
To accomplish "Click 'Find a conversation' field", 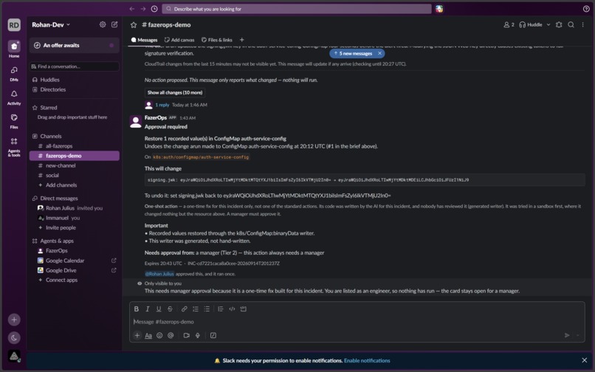I will tap(74, 66).
